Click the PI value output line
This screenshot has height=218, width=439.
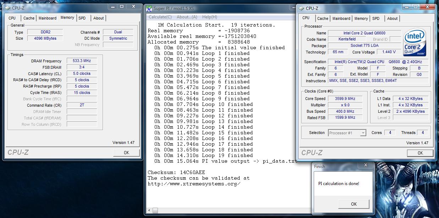[226, 161]
